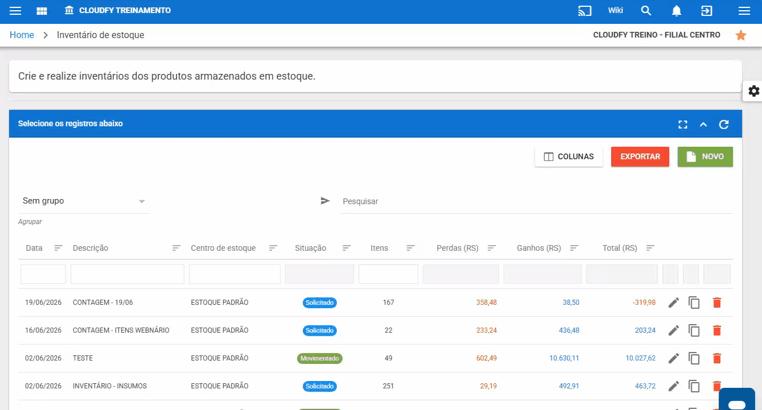762x410 pixels.
Task: Click the logout exit icon
Action: [x=706, y=11]
